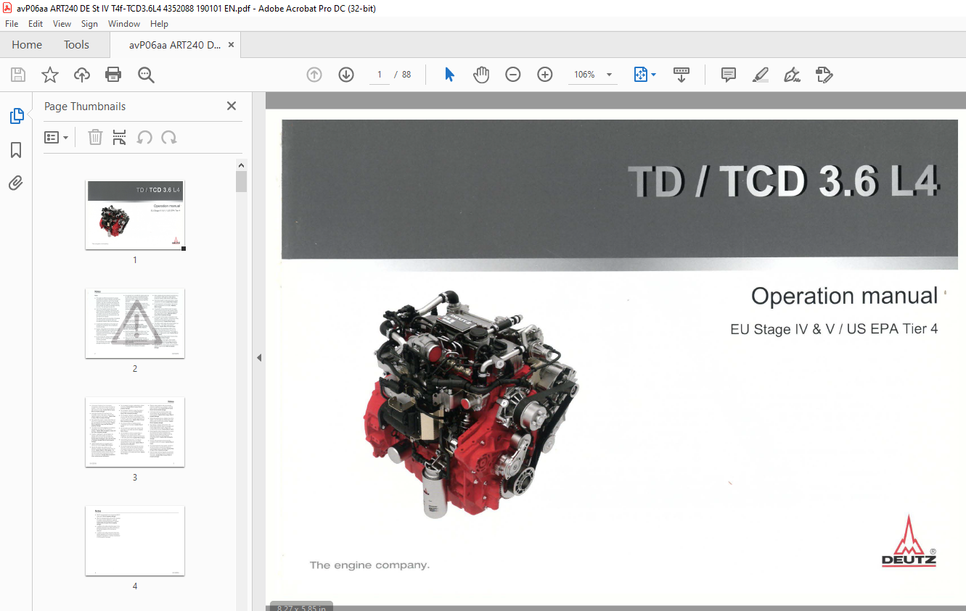Image resolution: width=966 pixels, height=611 pixels.
Task: Open the File menu
Action: (12, 24)
